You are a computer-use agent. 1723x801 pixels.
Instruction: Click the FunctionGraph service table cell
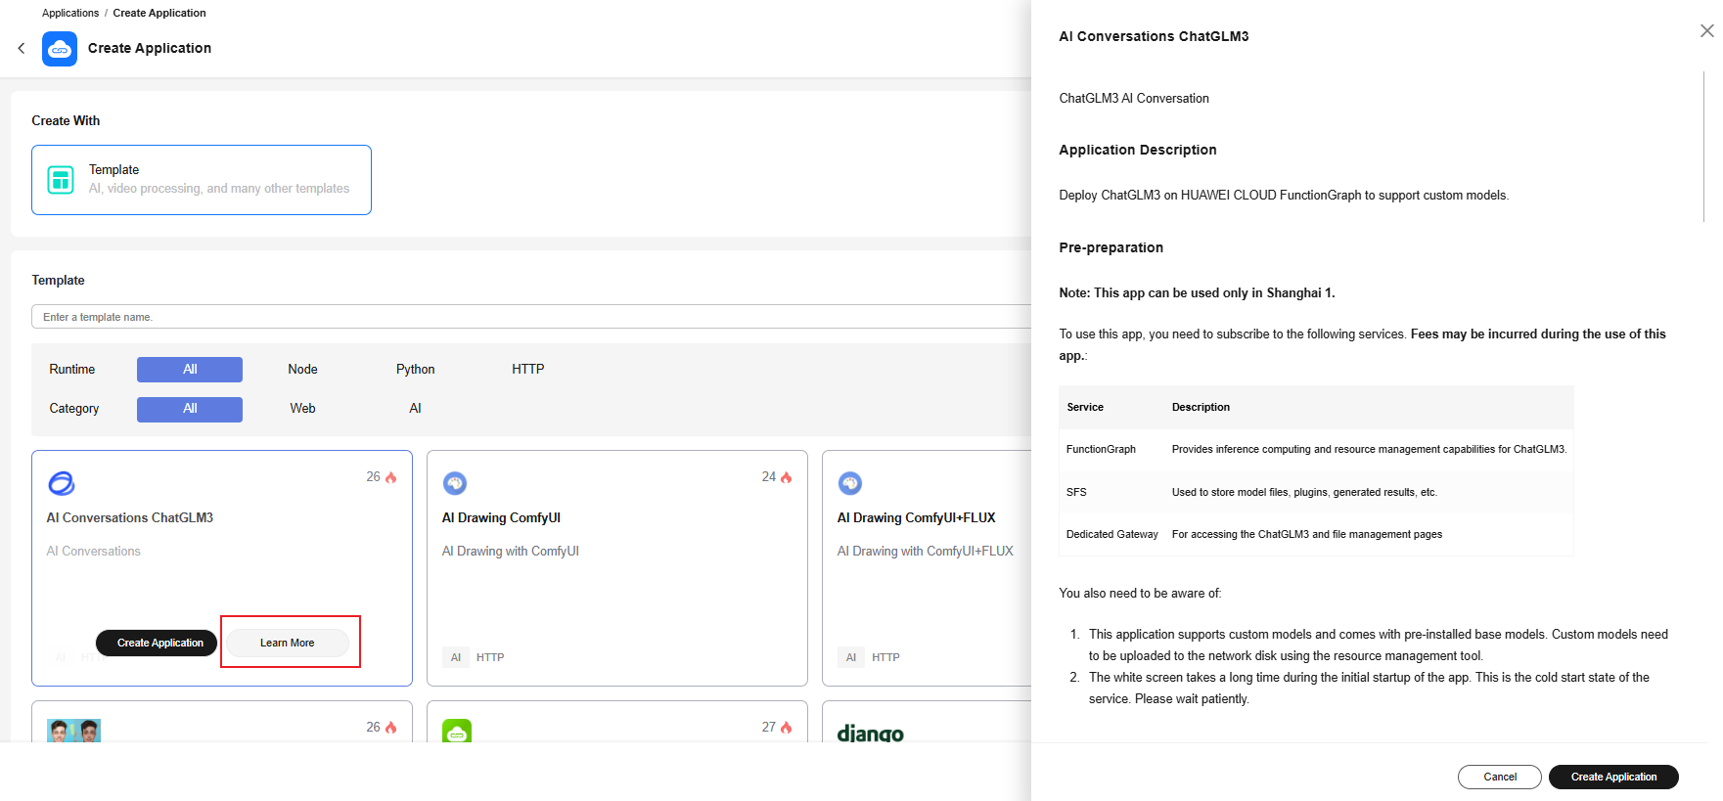click(x=1101, y=450)
